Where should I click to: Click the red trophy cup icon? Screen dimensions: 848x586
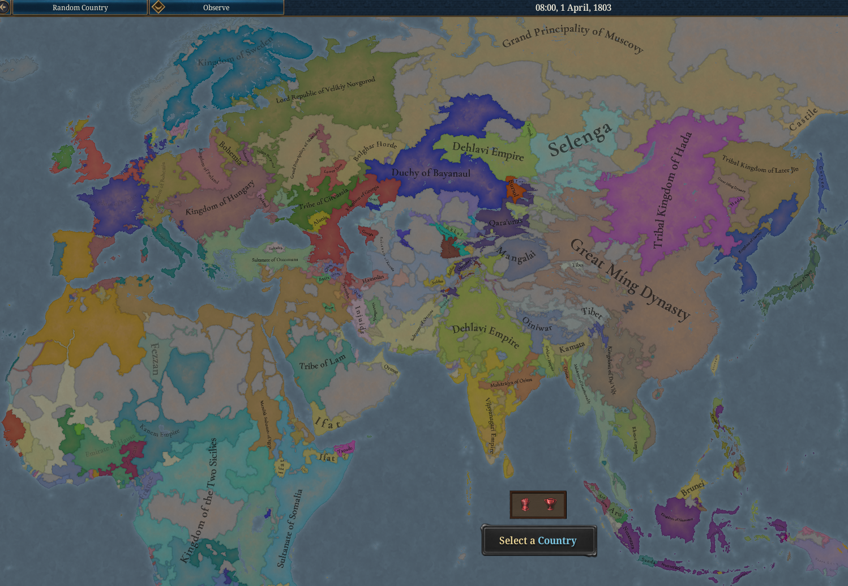click(x=550, y=504)
